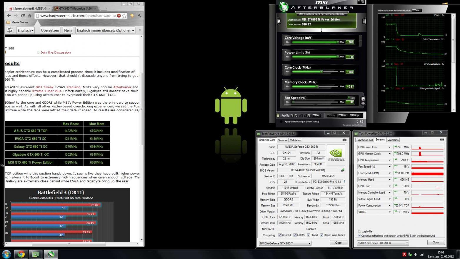Expand GPU Core Clock sensor dropdown
Viewport: 460px width, 259px height.
[x=389, y=147]
